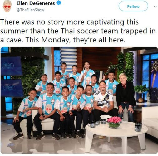Click the lower 'ellen' monitor in photo

point(12,88)
